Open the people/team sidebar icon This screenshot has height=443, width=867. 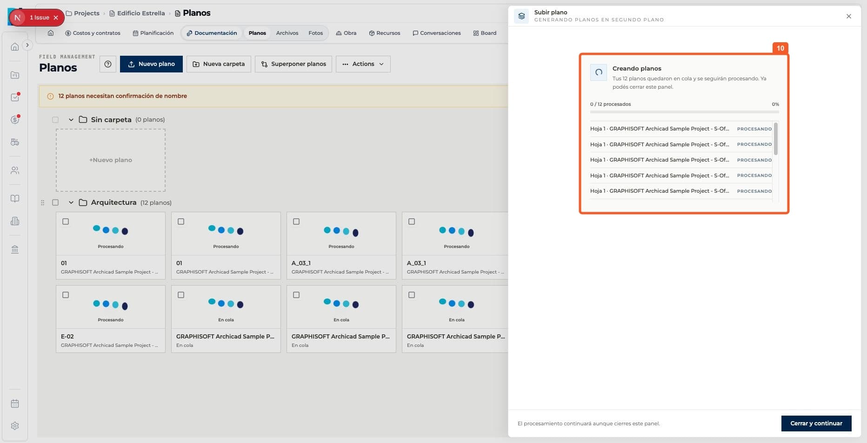(x=15, y=170)
